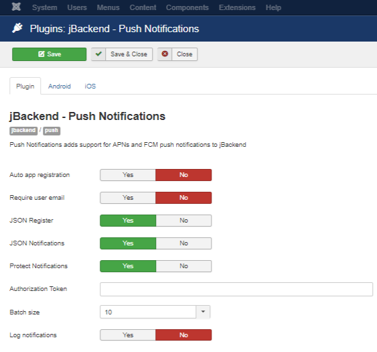Image resolution: width=377 pixels, height=352 pixels.
Task: Set Require user email to Yes
Action: pyautogui.click(x=128, y=198)
